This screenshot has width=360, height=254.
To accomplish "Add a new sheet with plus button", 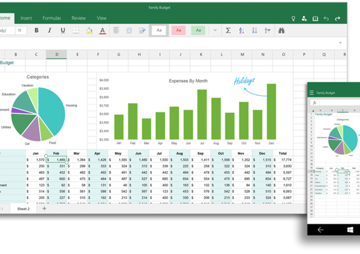I will 44,208.
